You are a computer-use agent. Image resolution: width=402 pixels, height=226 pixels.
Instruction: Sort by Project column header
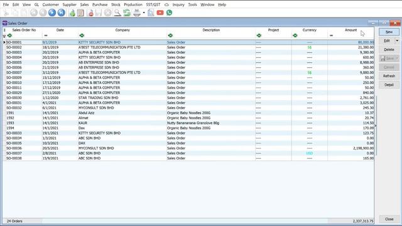(273, 30)
